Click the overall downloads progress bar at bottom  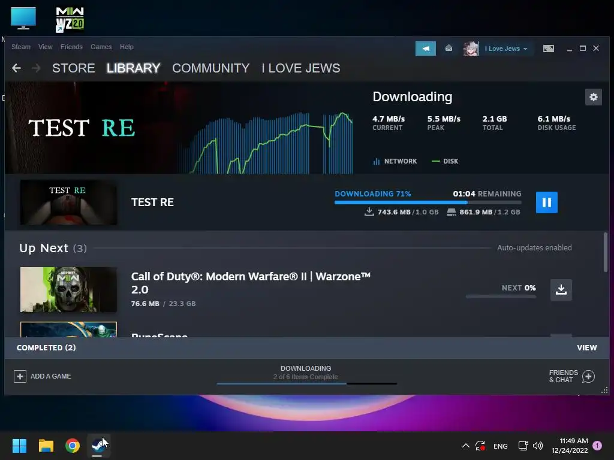(306, 384)
